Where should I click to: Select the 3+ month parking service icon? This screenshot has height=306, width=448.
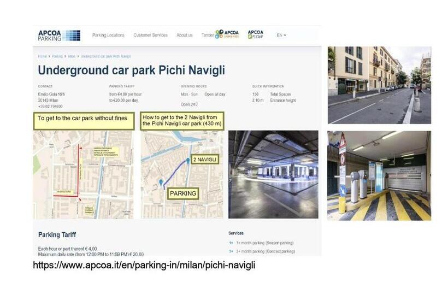pos(231,251)
